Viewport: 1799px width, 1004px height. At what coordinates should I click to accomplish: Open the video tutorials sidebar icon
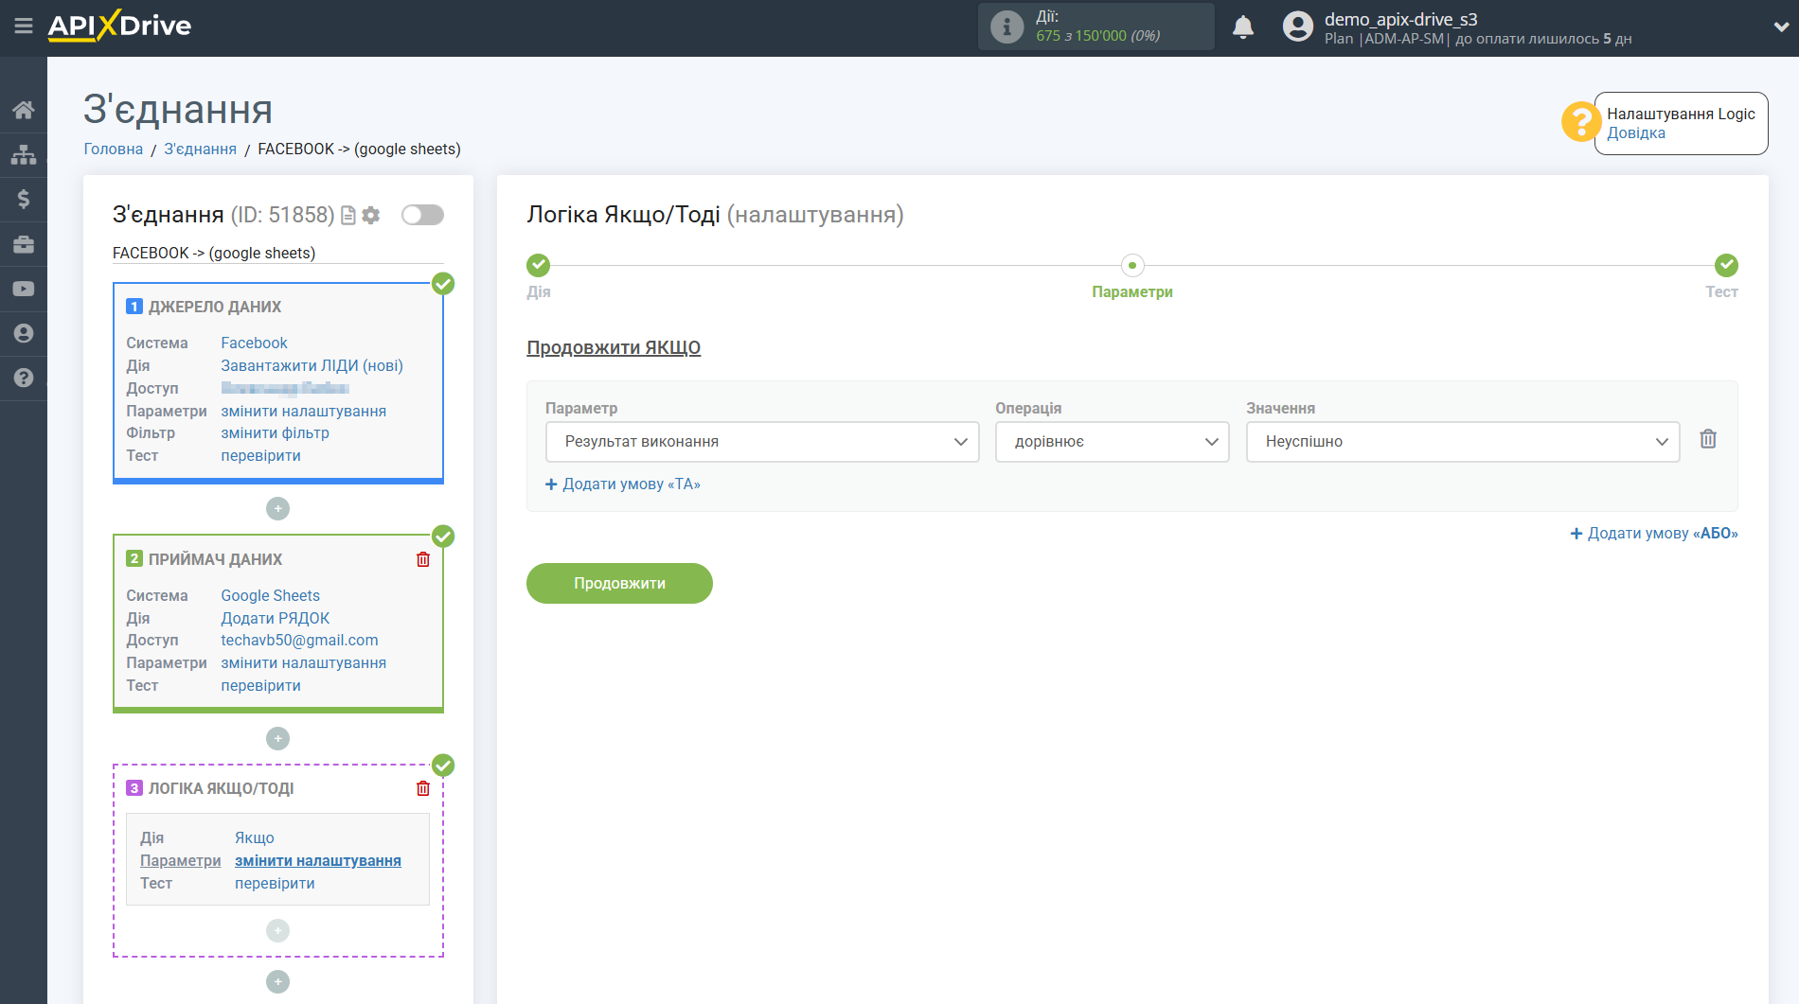click(24, 289)
